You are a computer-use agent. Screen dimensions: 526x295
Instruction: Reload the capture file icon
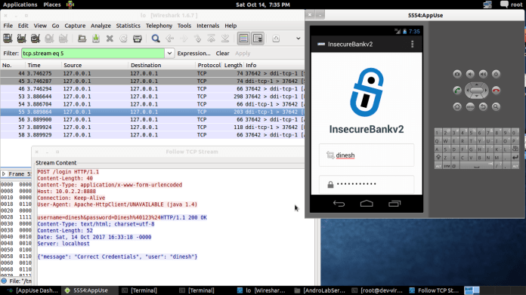tap(123, 38)
